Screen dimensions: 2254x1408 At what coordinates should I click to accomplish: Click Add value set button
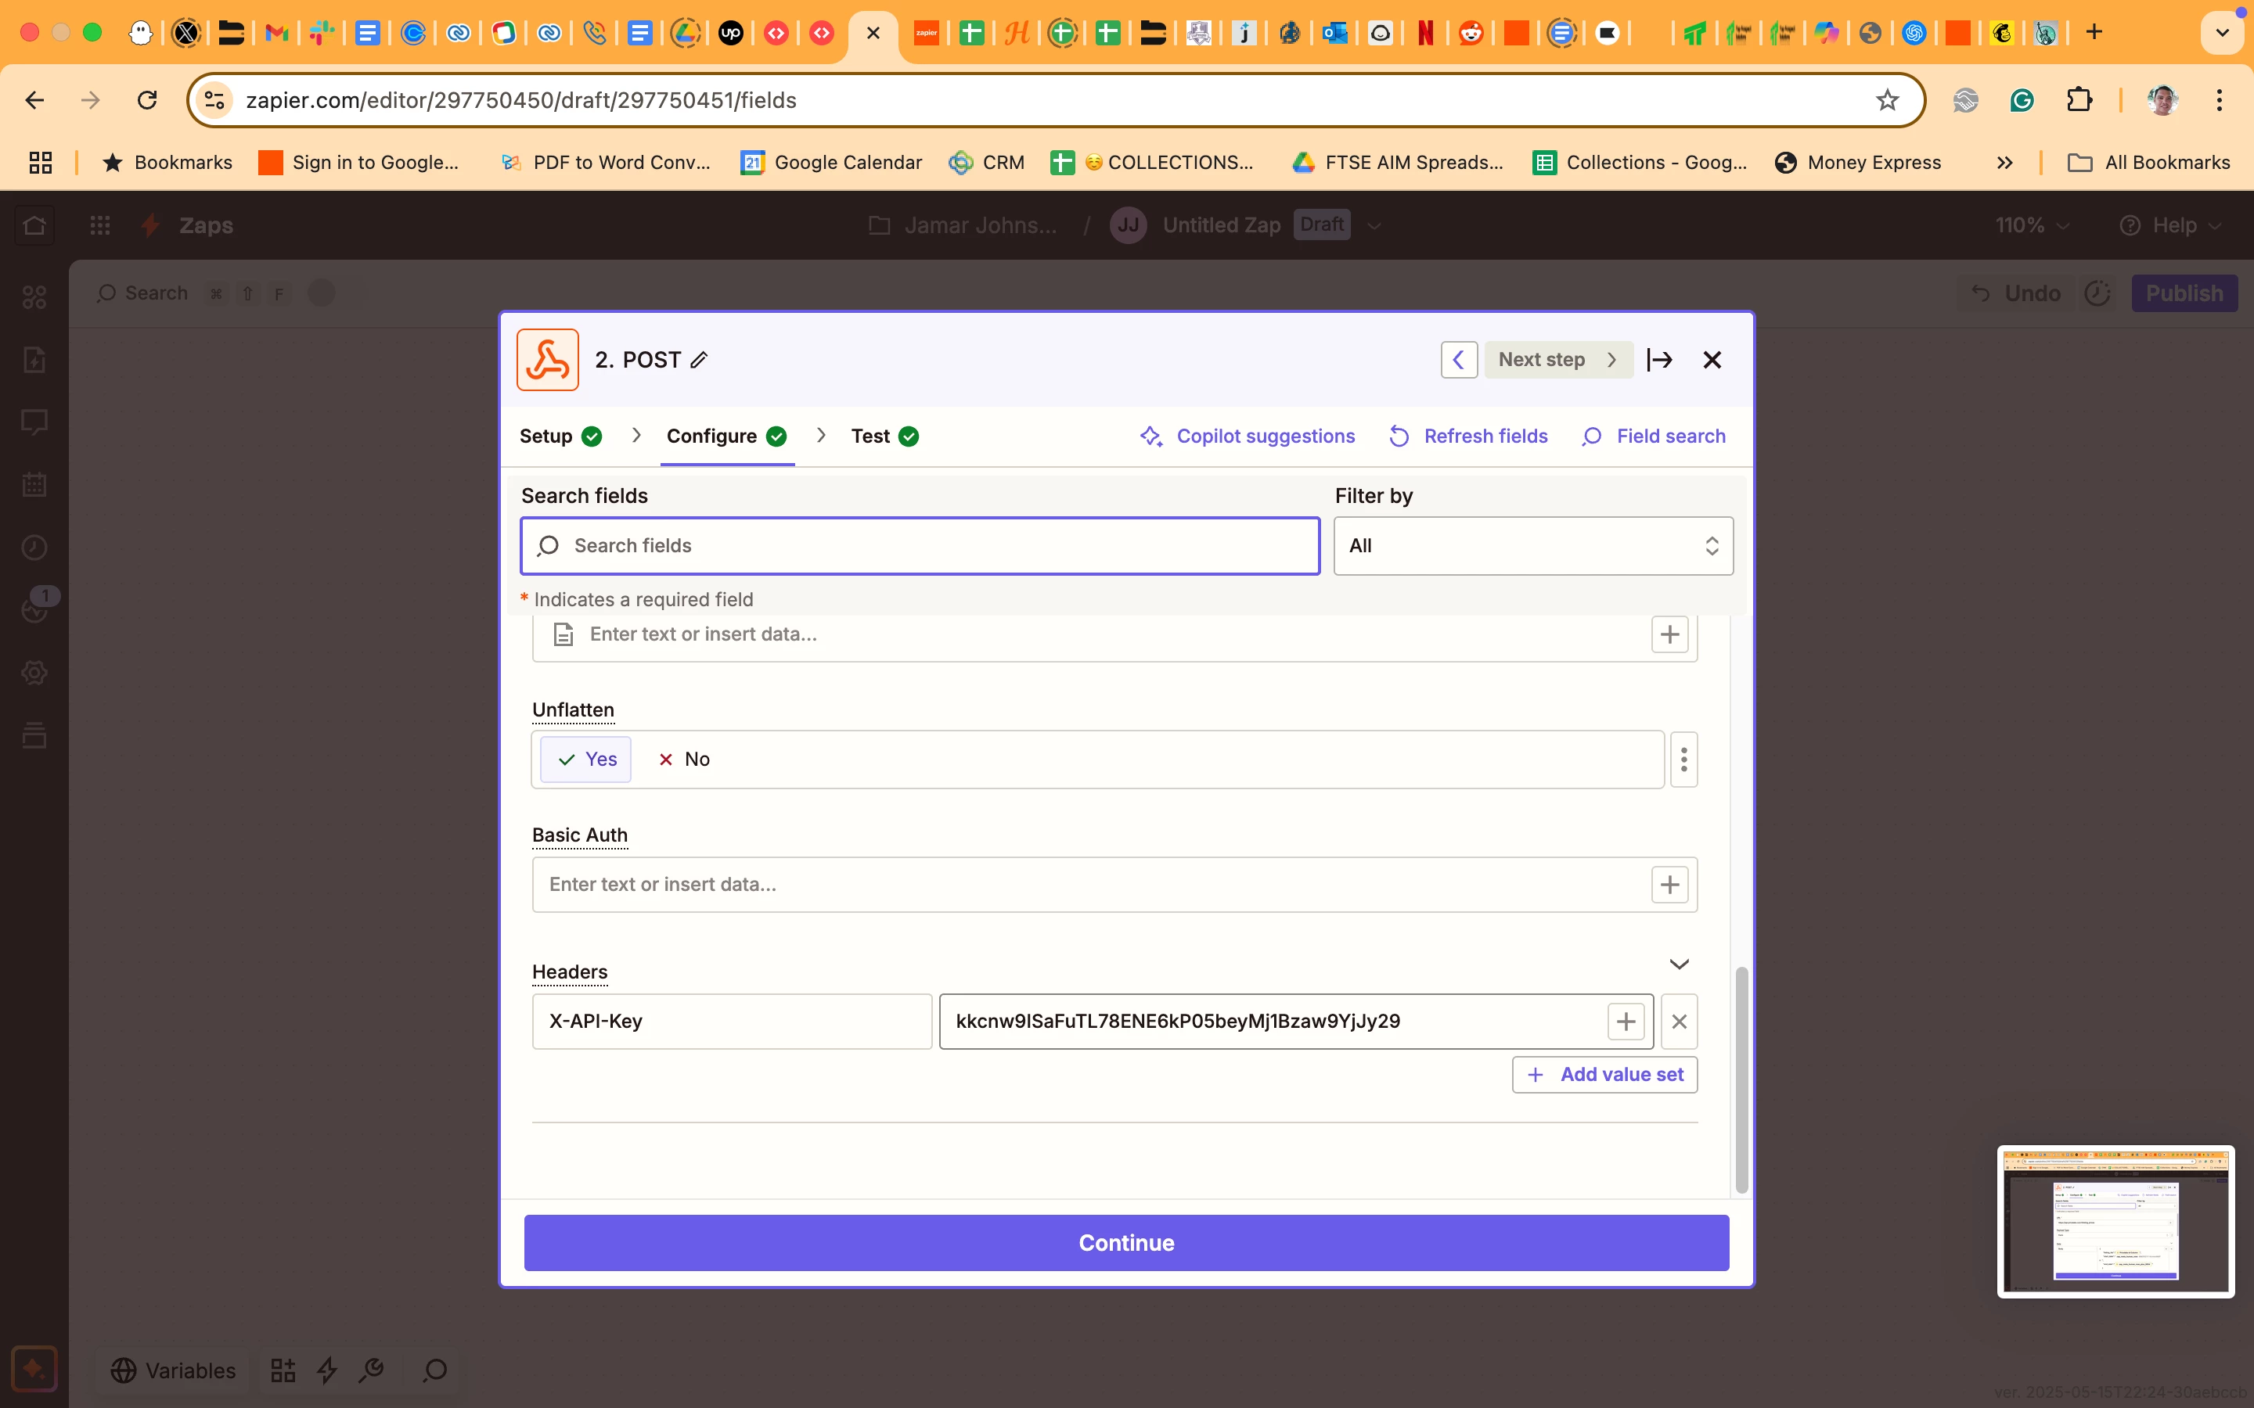pos(1604,1075)
